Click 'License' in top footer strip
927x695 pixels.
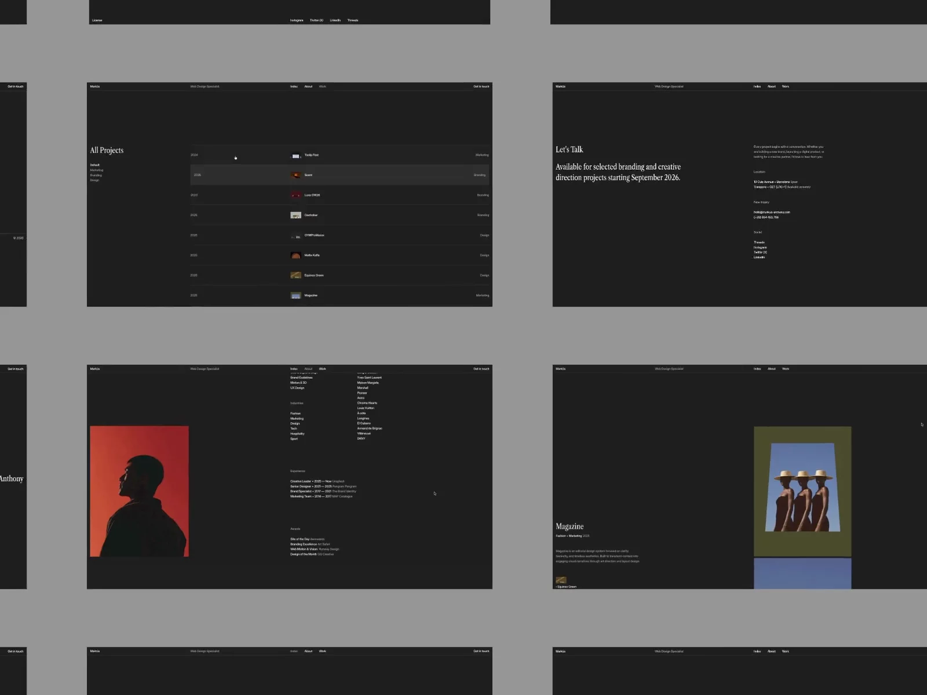click(x=97, y=20)
